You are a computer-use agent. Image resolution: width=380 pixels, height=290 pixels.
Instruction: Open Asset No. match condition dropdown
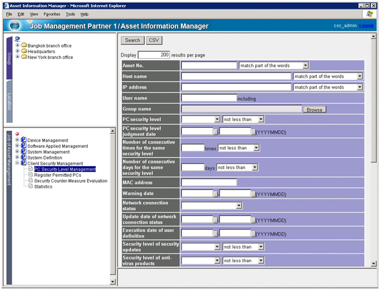(305, 66)
